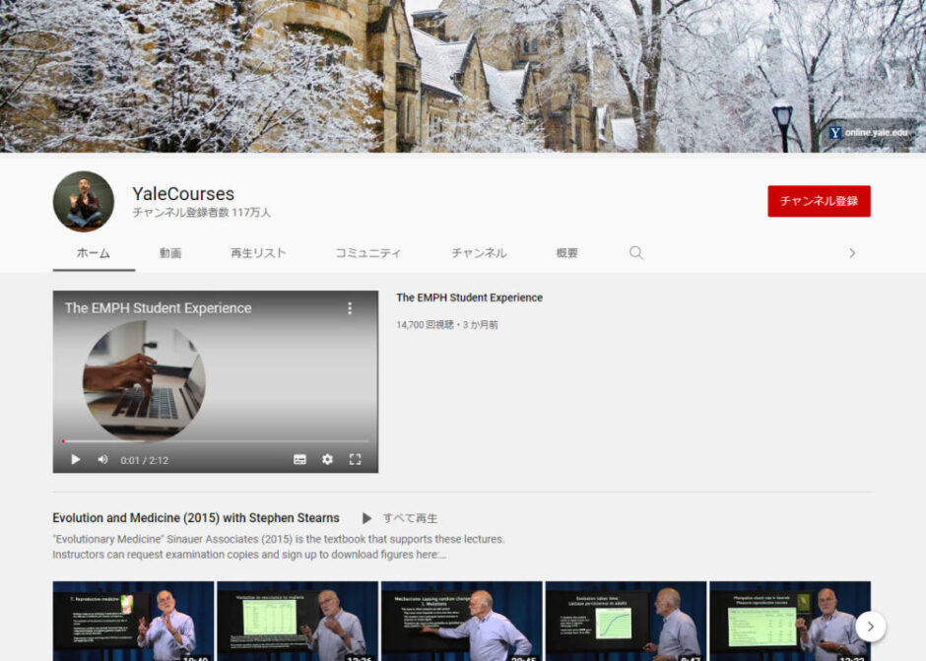This screenshot has height=661, width=926.
Task: View the 概要 tab
Action: click(x=567, y=253)
